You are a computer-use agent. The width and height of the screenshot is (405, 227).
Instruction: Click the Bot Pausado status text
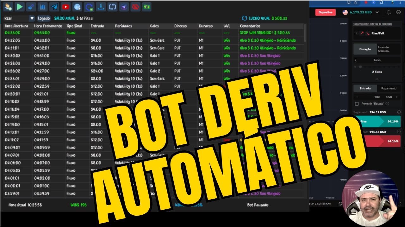point(258,205)
